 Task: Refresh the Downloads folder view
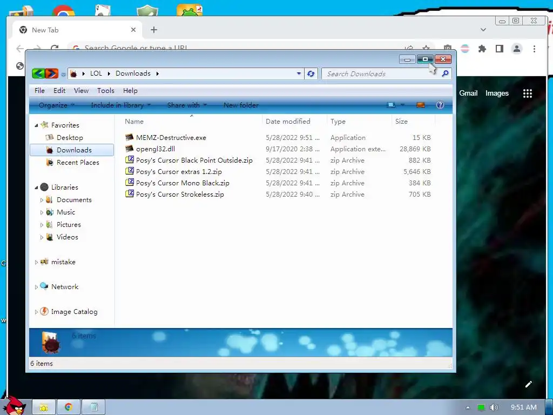pos(311,73)
